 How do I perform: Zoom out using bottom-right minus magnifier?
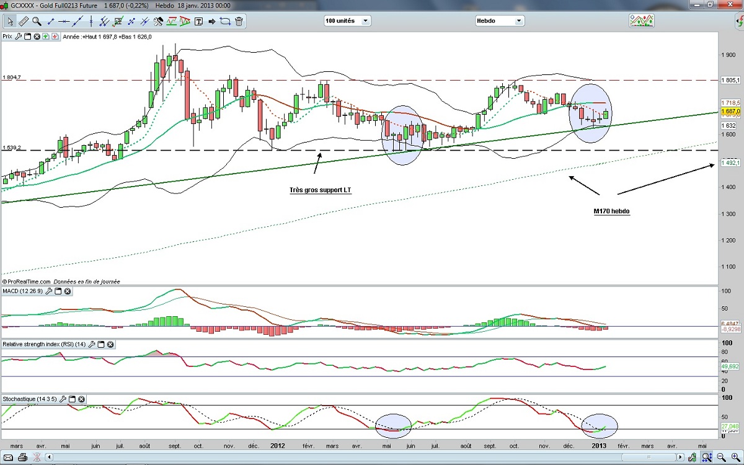click(x=721, y=458)
